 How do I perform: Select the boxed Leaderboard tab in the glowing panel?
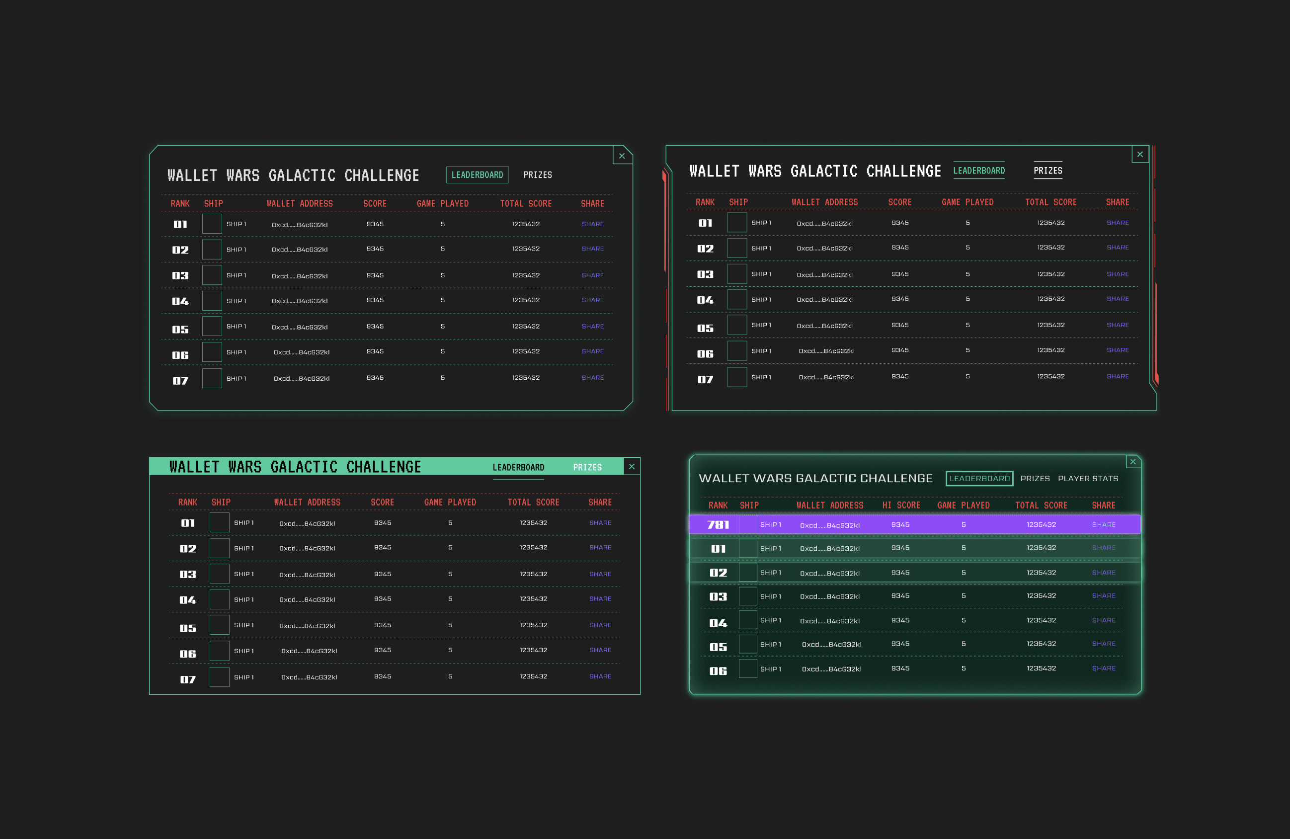[x=979, y=479]
